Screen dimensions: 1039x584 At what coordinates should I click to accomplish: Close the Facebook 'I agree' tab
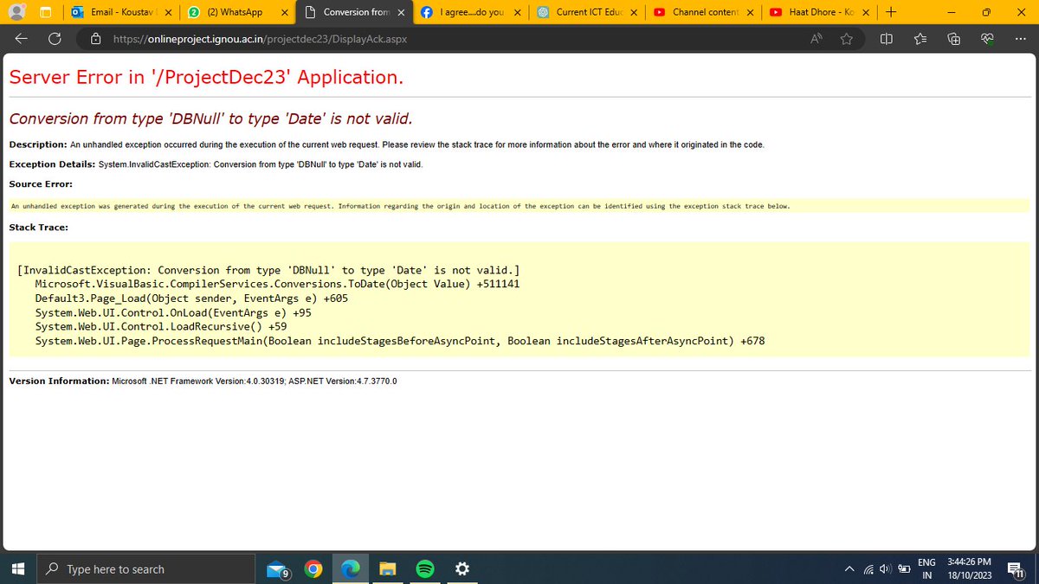517,12
